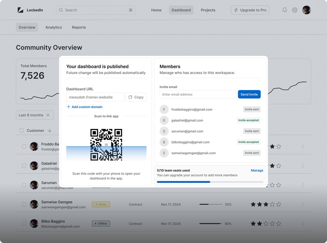Open notifications bell
327x243 pixels.
pos(285,10)
